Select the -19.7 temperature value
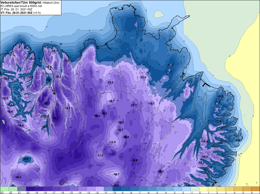Screen dimensions: 260x194 click(x=55, y=118)
